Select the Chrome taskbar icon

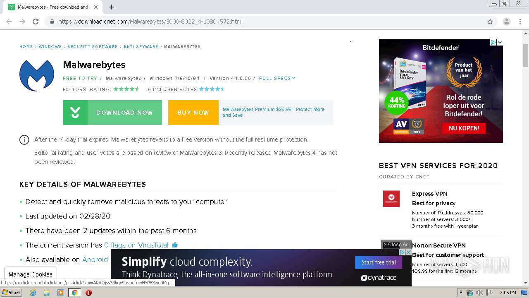click(75, 293)
